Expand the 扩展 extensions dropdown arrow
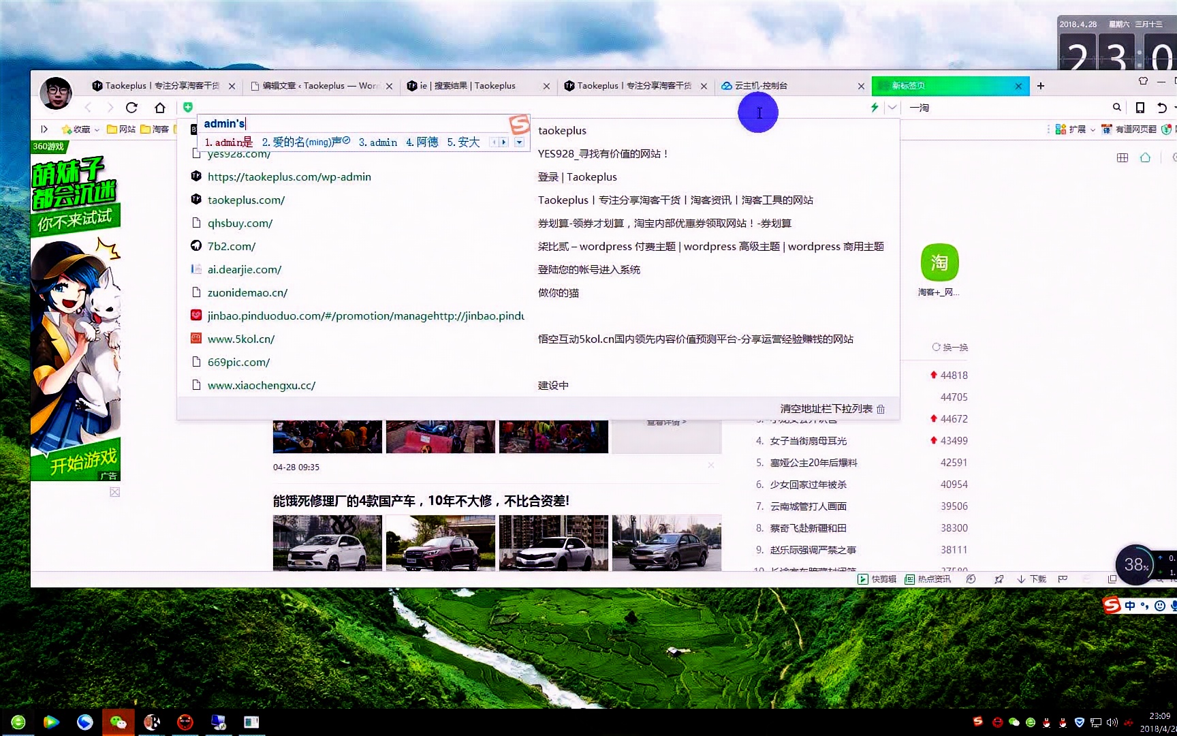The width and height of the screenshot is (1177, 736). 1093,129
